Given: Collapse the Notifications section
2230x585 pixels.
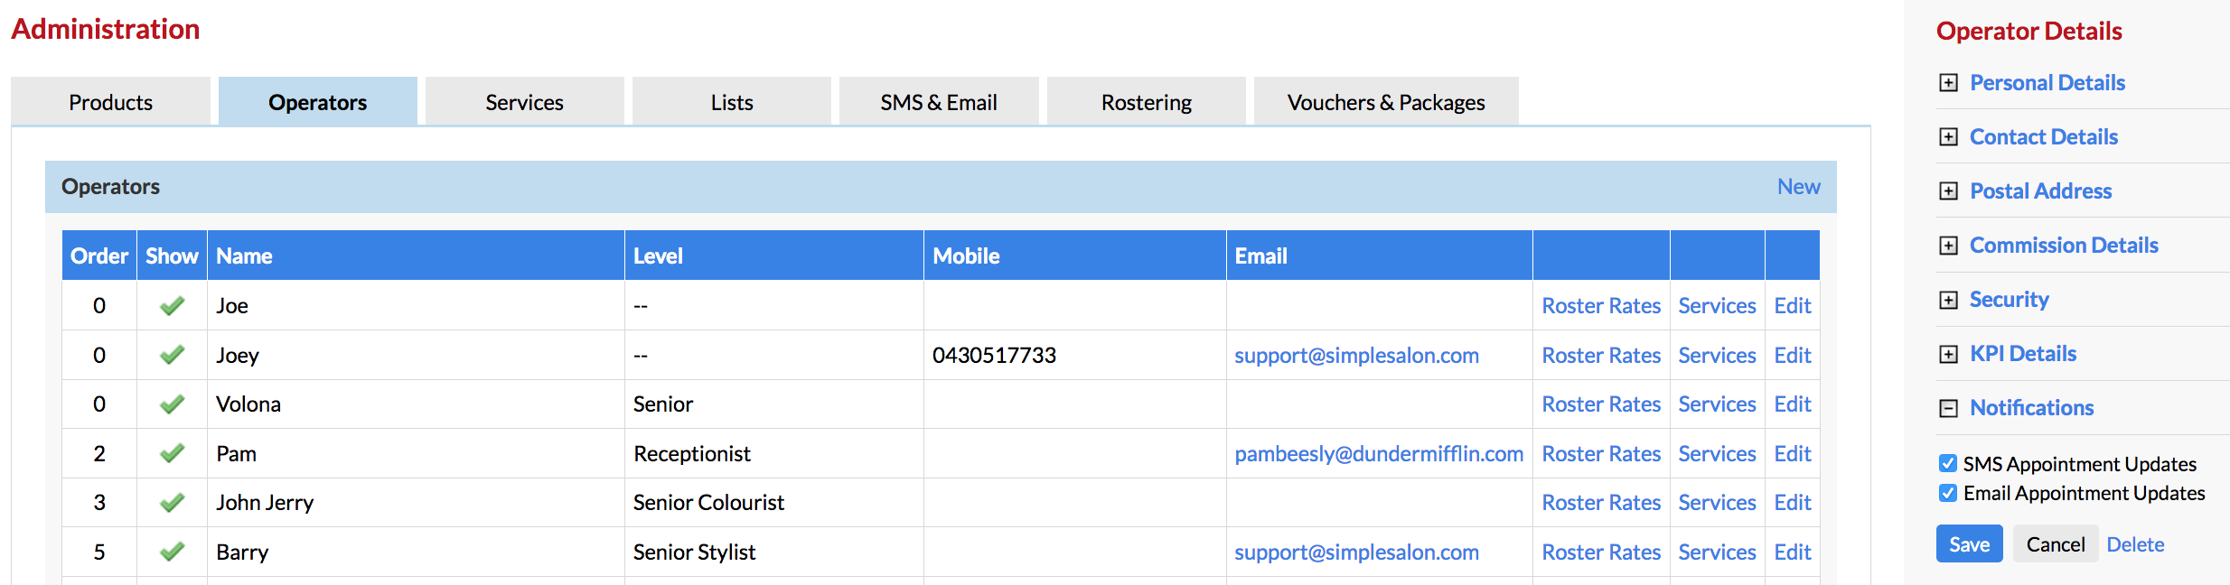Looking at the screenshot, I should 1949,408.
